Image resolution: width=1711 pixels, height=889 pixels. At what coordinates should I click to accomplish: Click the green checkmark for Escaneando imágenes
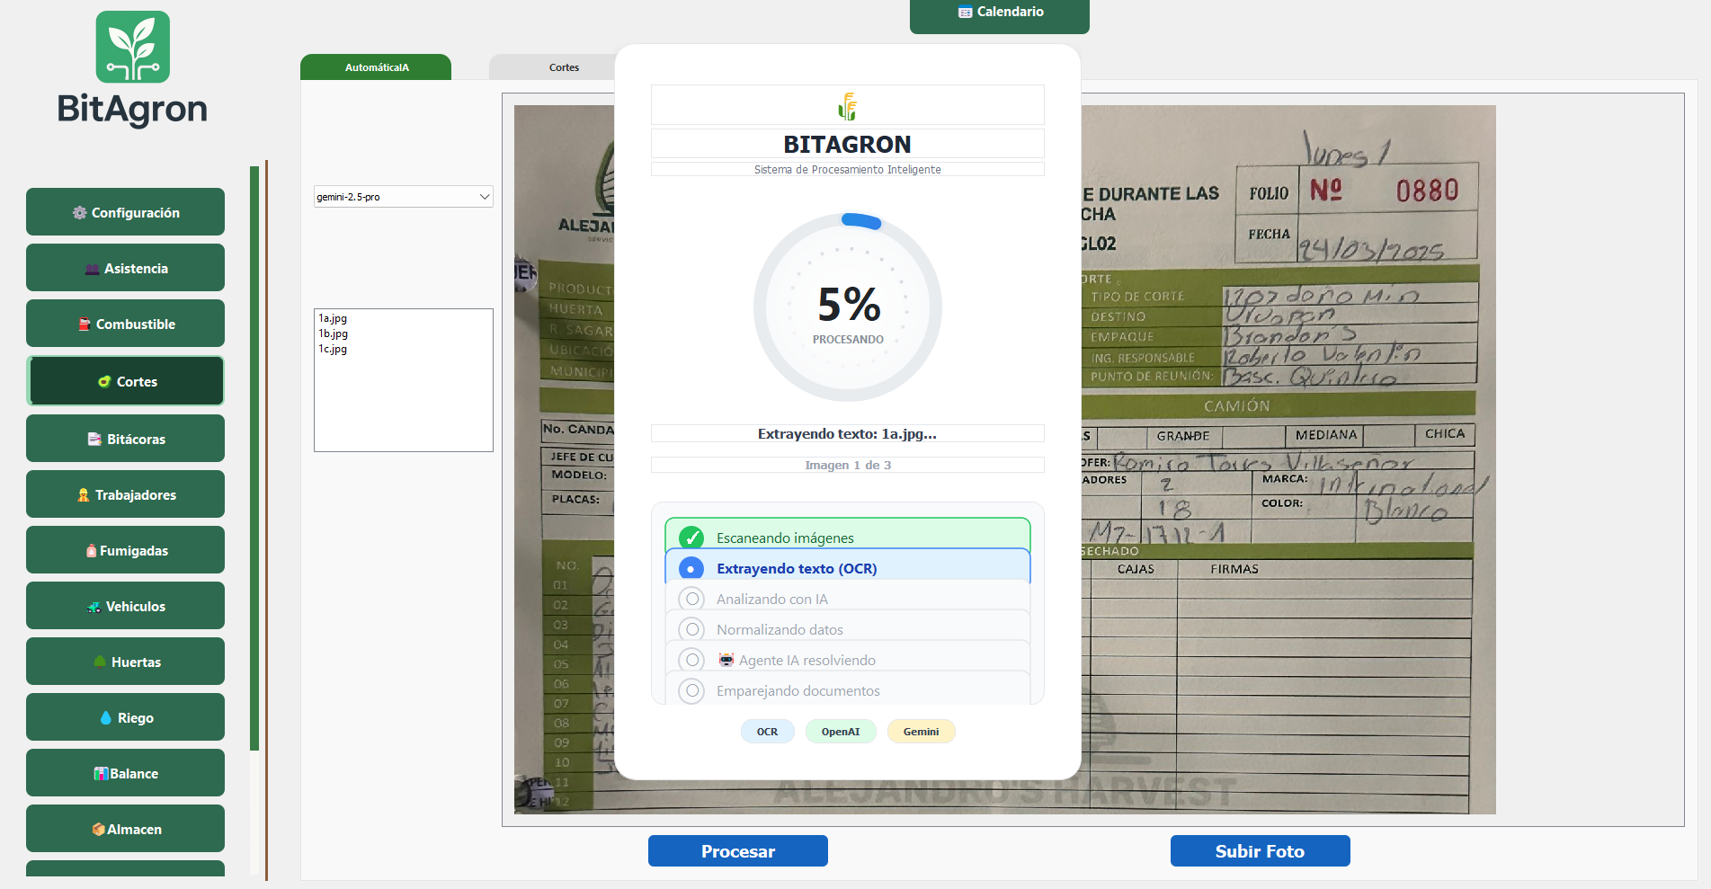click(691, 538)
